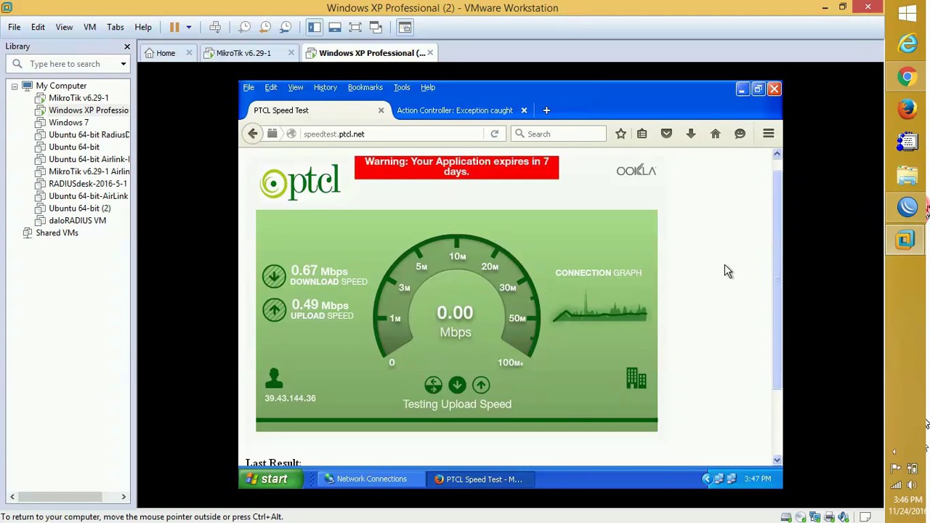
Task: Enter VMware full screen mode
Action: (355, 27)
